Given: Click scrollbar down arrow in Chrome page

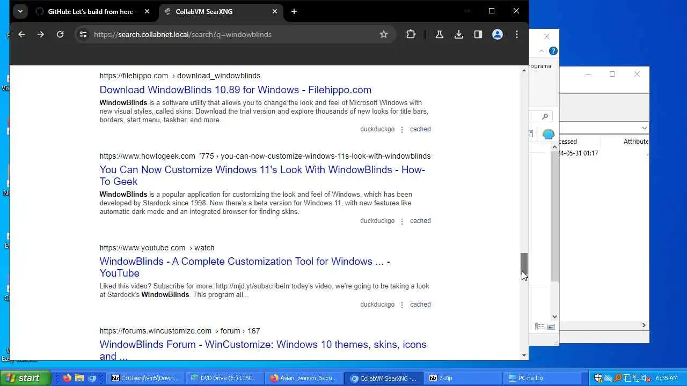Looking at the screenshot, I should pos(524,355).
